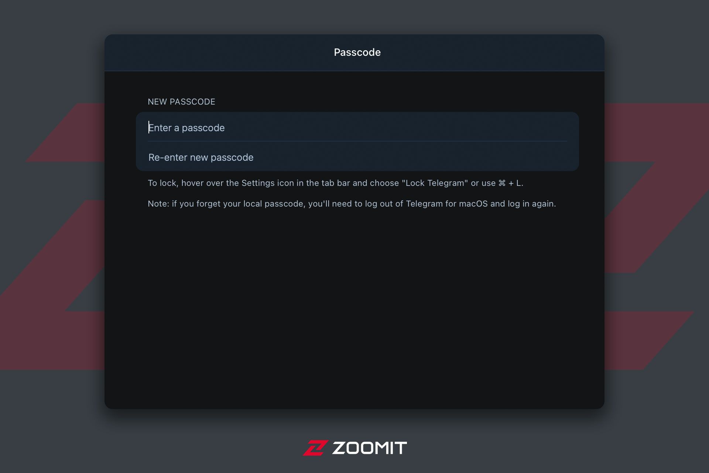Select "Telegram for macOS" in the note
The height and width of the screenshot is (473, 709).
(x=447, y=204)
